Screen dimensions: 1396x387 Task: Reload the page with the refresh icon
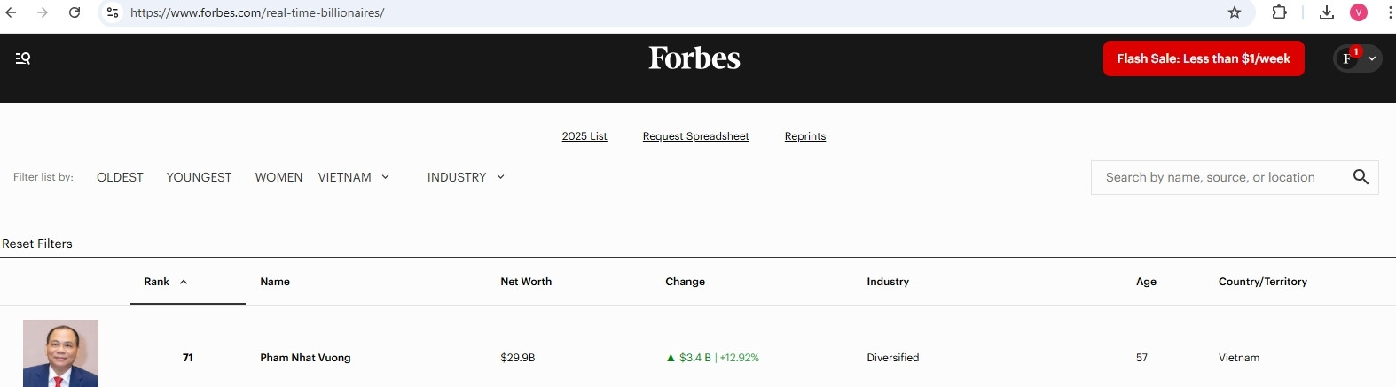tap(75, 12)
